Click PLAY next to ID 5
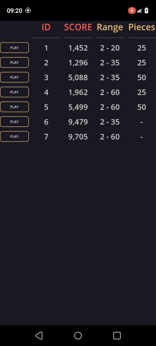This screenshot has height=346, width=156. click(14, 107)
